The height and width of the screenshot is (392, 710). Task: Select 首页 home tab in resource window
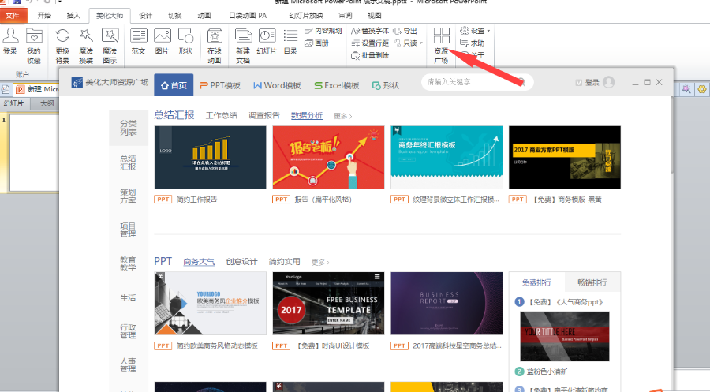click(x=174, y=85)
